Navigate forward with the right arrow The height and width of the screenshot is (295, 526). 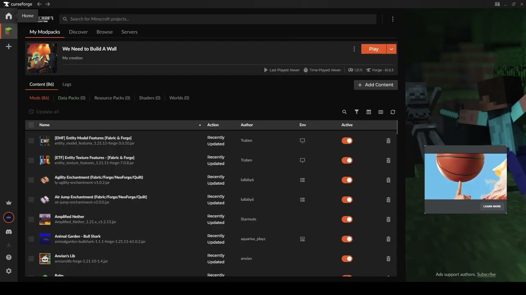48,4
